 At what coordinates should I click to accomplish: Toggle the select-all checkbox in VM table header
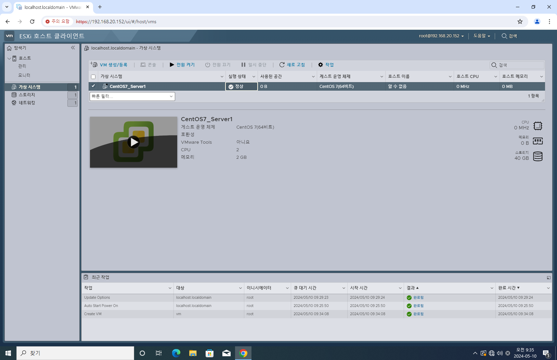point(93,77)
